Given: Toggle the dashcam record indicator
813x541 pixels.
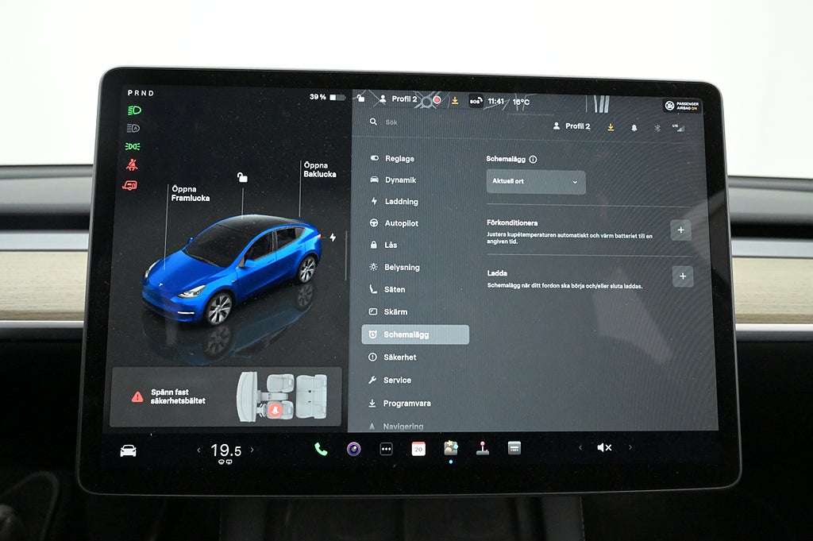Looking at the screenshot, I should 437,100.
